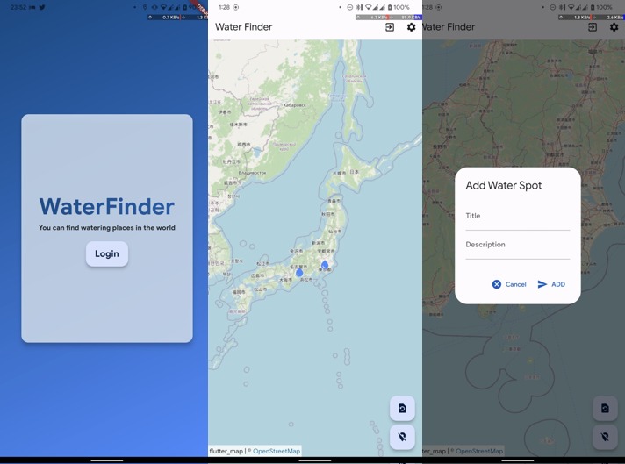Click the logout icon on the dimmed right screen

(593, 27)
